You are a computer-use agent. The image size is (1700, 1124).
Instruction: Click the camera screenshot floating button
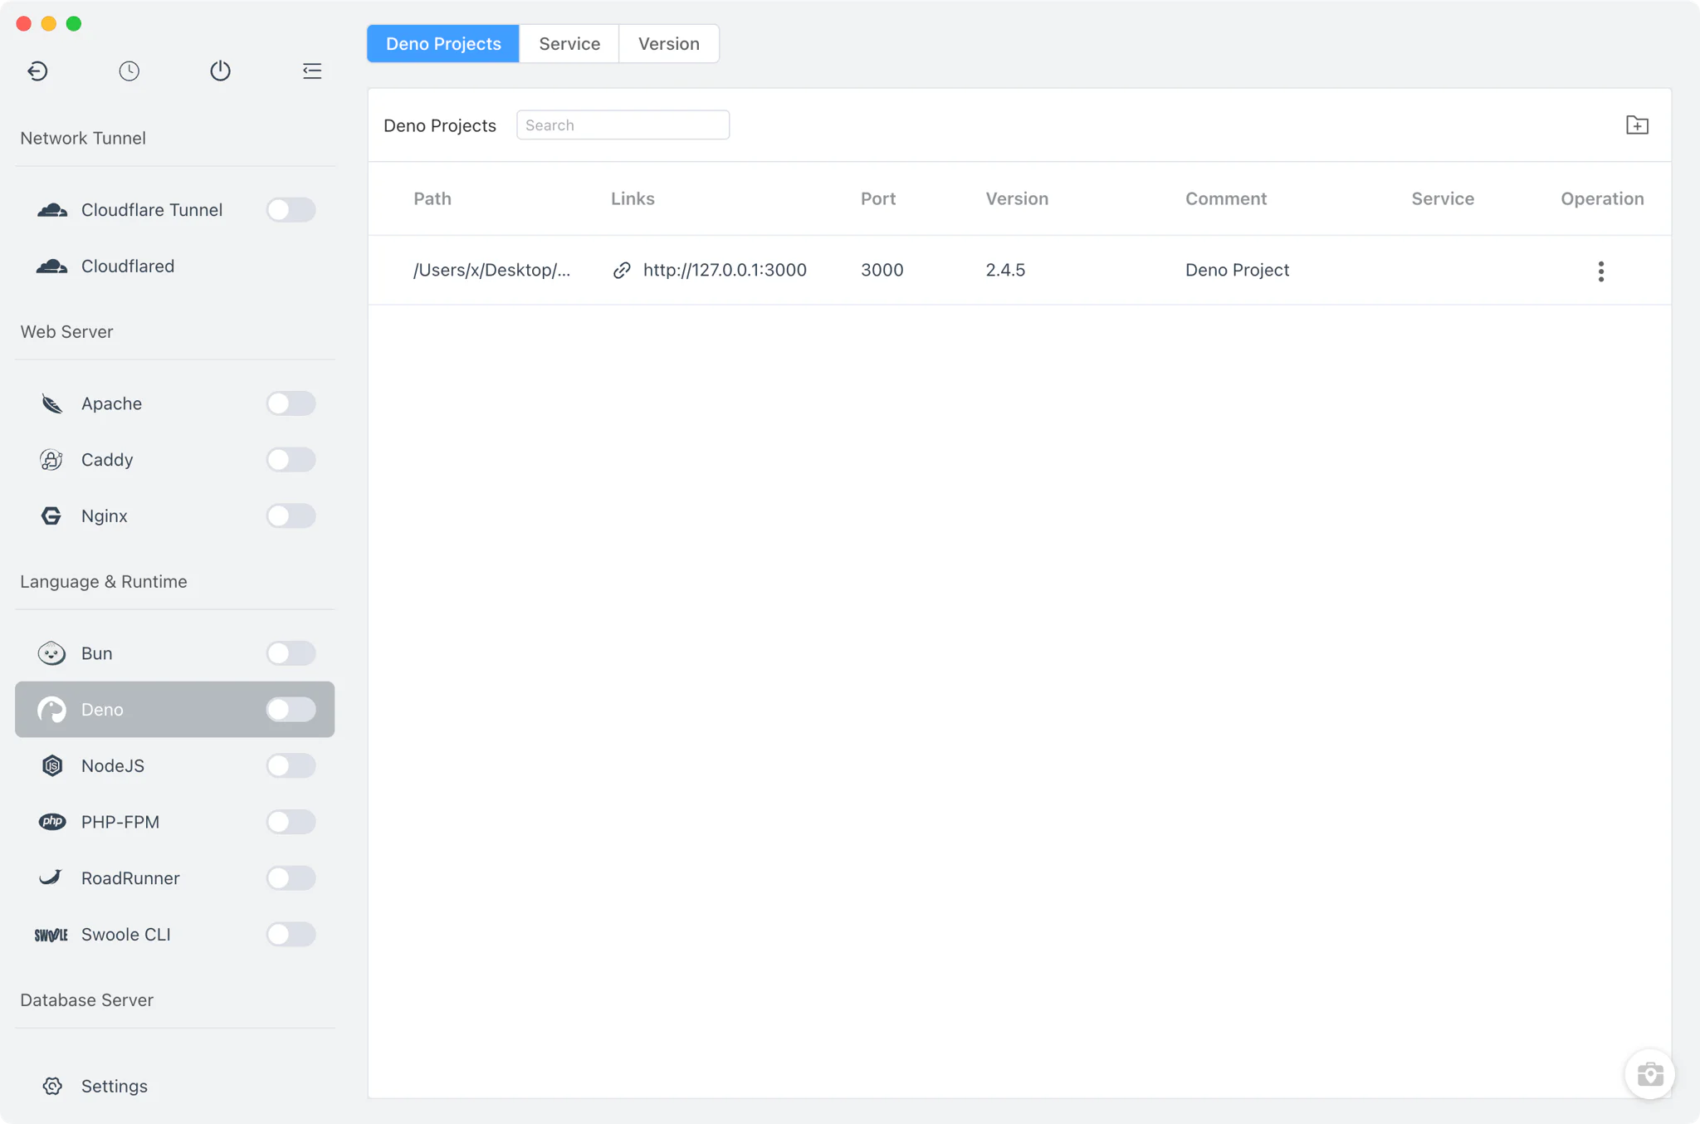click(1649, 1074)
